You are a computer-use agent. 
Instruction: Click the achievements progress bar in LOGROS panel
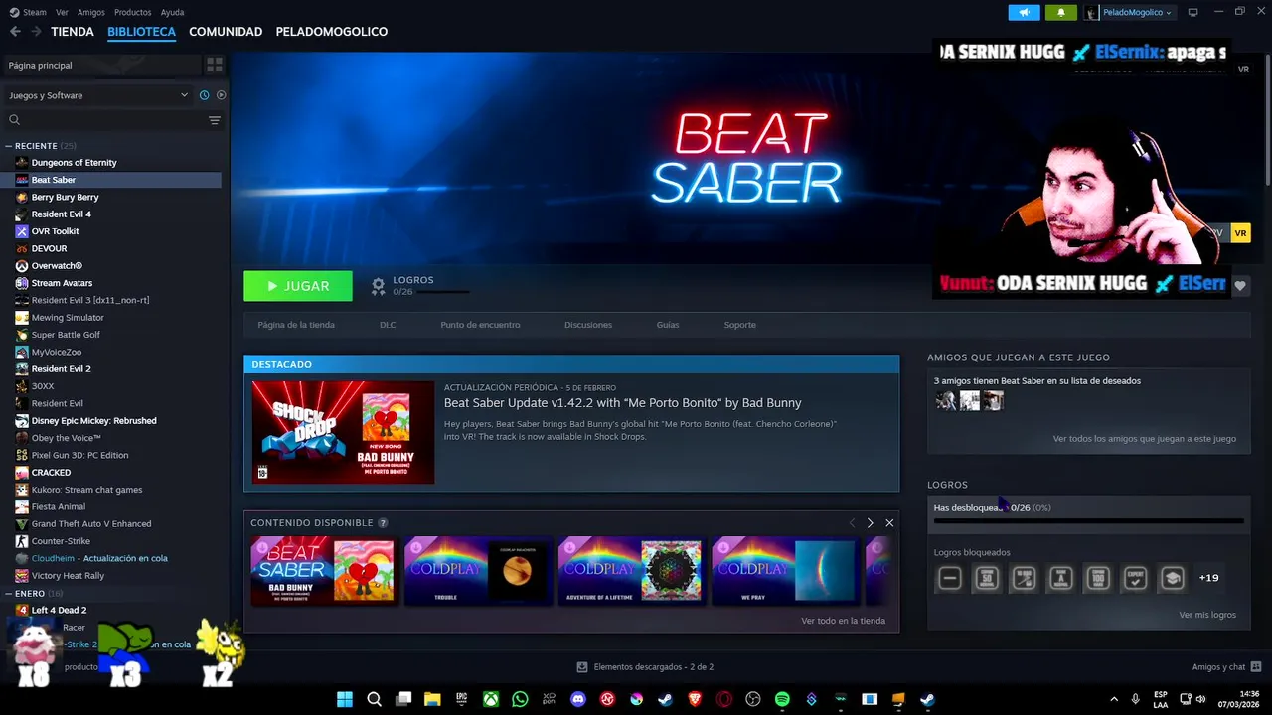(x=1088, y=520)
